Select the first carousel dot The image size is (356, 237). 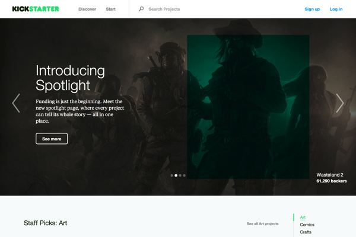click(172, 175)
